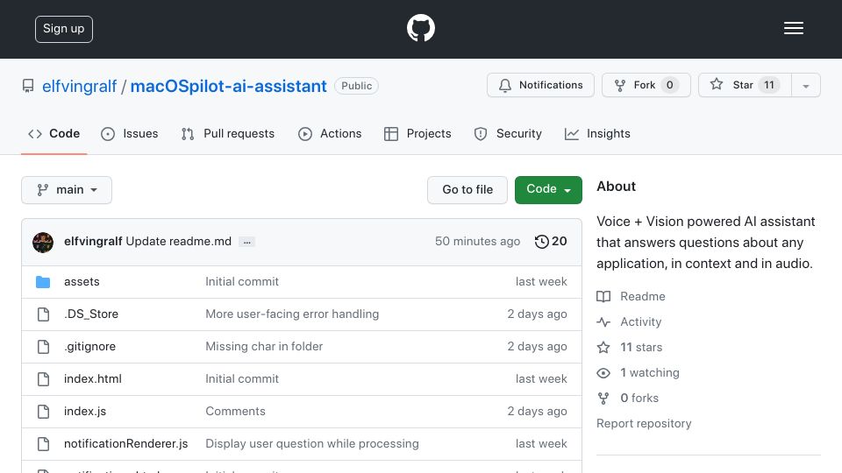Click the '50 minutes ago' timestamp
The image size is (842, 473).
click(x=477, y=242)
